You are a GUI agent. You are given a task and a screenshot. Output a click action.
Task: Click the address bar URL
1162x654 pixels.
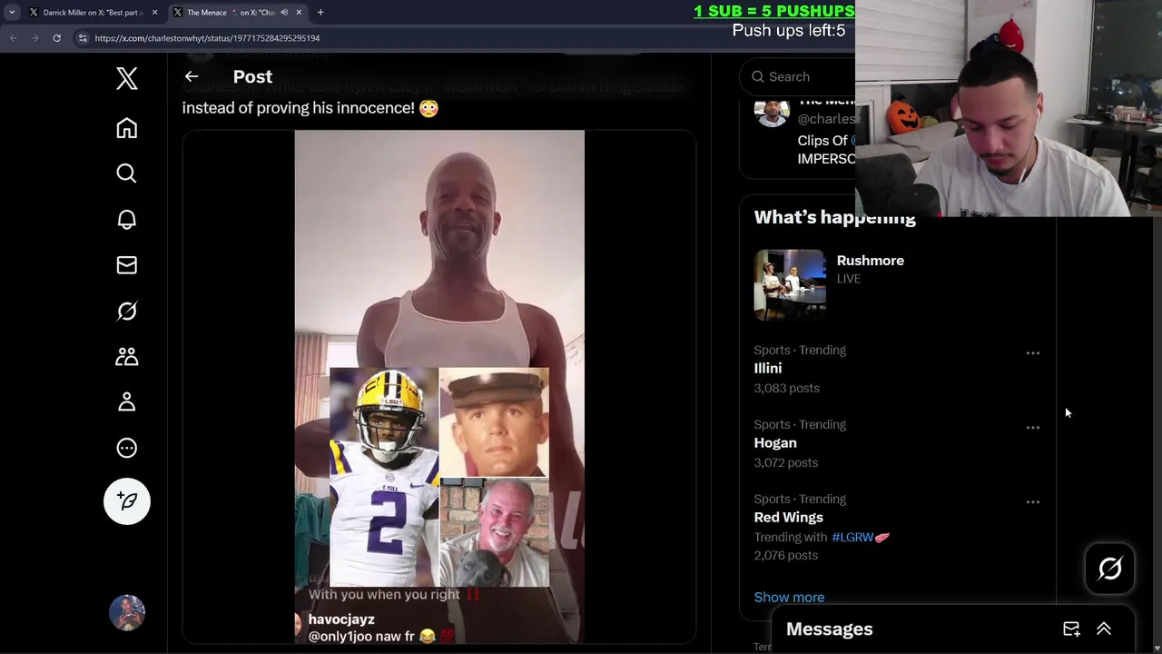(x=207, y=38)
